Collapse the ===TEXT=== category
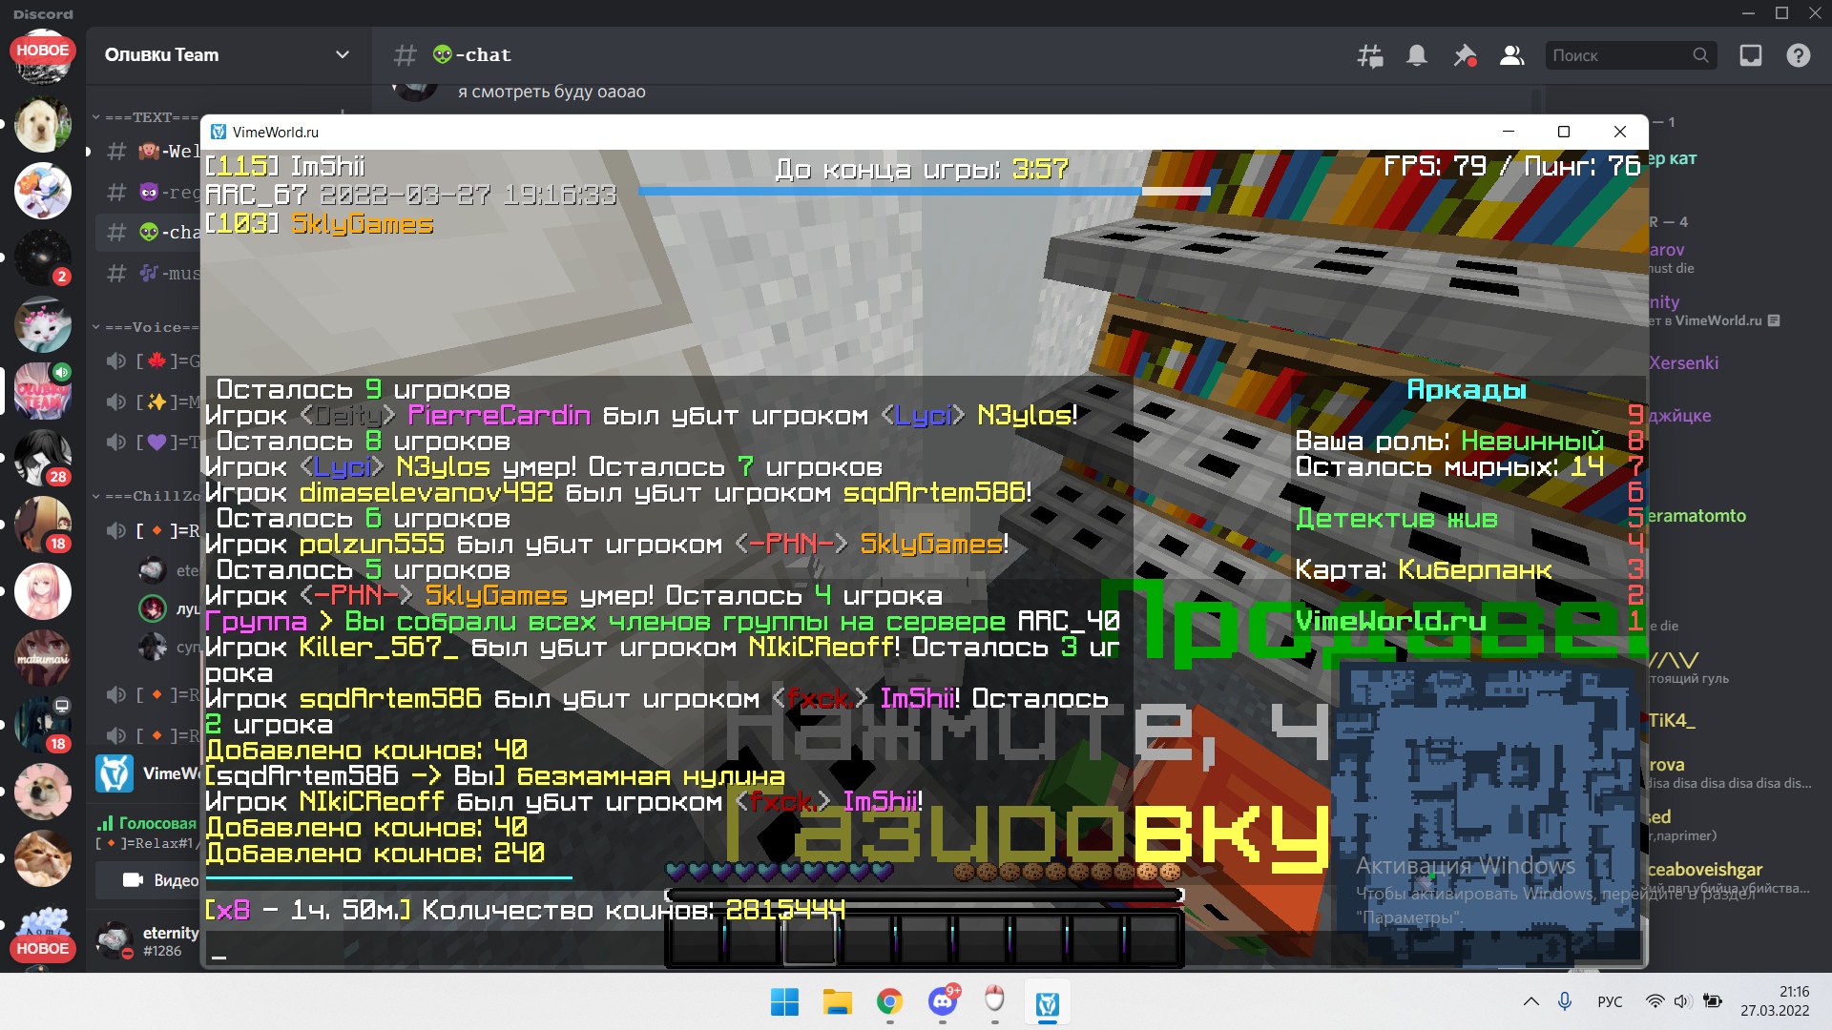The image size is (1832, 1030). pyautogui.click(x=143, y=117)
